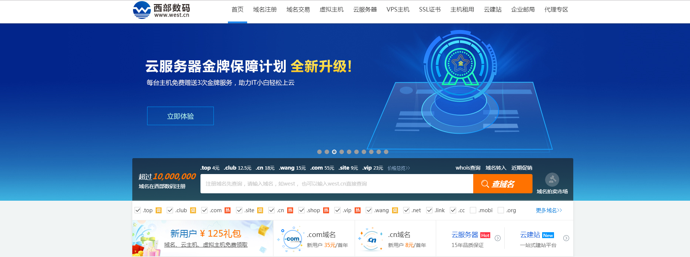
Task: Uncheck the .vip domain checkbox
Action: click(338, 210)
